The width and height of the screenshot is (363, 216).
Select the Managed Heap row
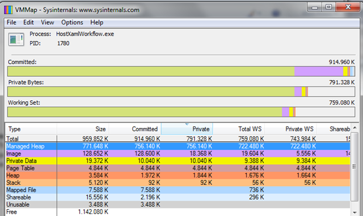click(x=178, y=146)
